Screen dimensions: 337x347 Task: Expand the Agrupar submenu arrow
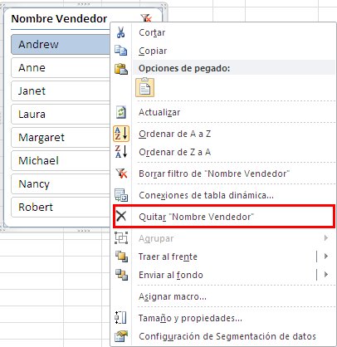[326, 238]
